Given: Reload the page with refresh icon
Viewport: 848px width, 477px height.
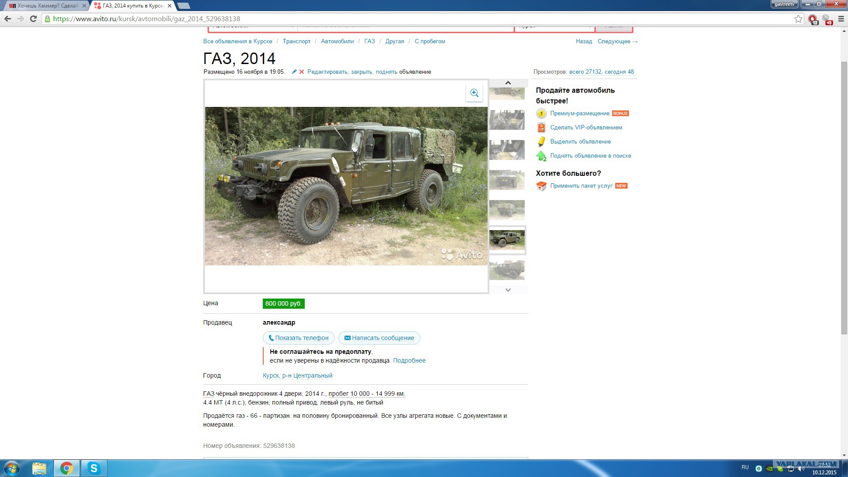Looking at the screenshot, I should pos(33,19).
